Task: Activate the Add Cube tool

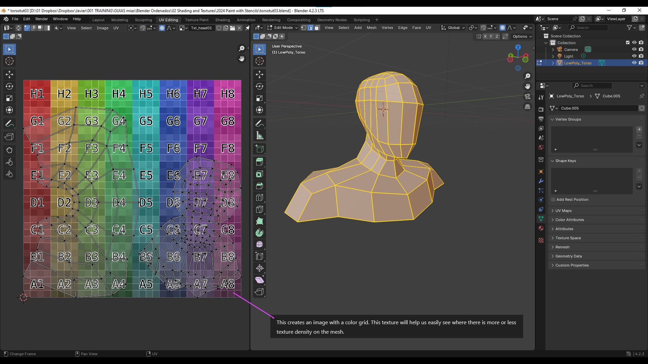Action: [x=260, y=149]
